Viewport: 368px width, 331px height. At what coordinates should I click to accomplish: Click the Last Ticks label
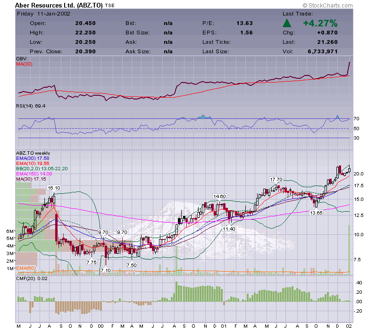(217, 42)
